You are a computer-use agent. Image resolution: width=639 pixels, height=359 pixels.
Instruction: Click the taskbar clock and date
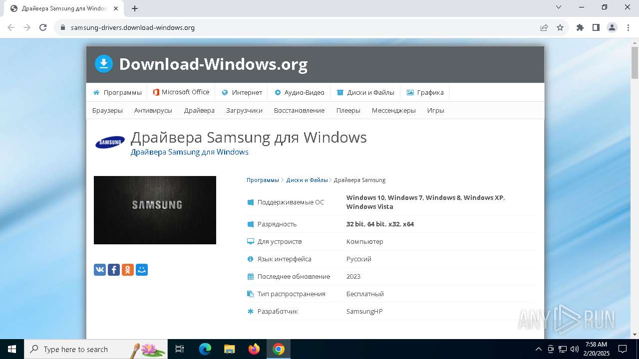click(597, 349)
